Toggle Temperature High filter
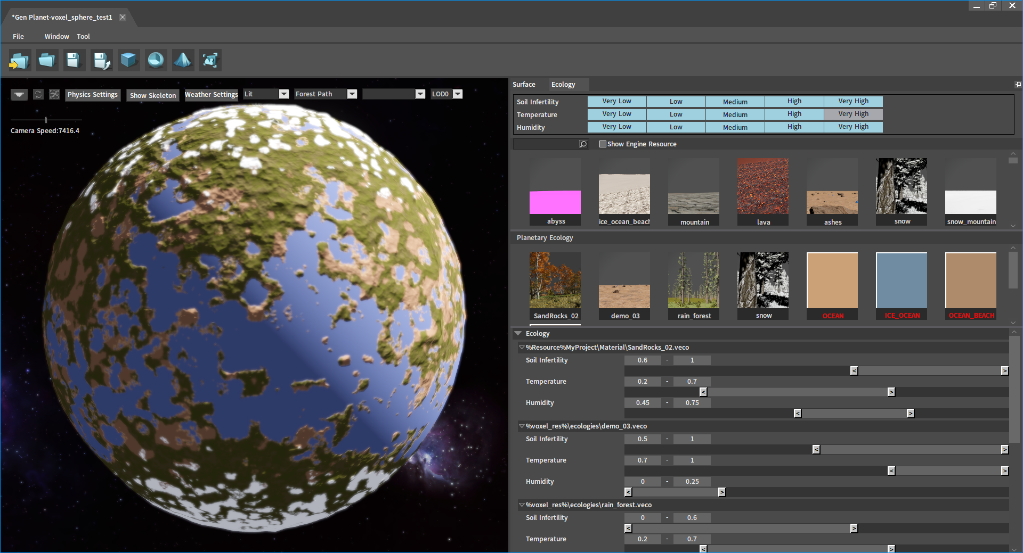Screen dimensions: 1023x553 tap(794, 114)
